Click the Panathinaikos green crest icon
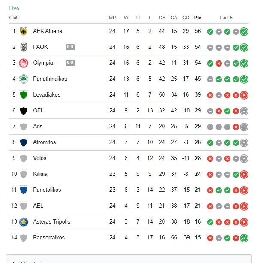The image size is (263, 263). click(x=24, y=79)
